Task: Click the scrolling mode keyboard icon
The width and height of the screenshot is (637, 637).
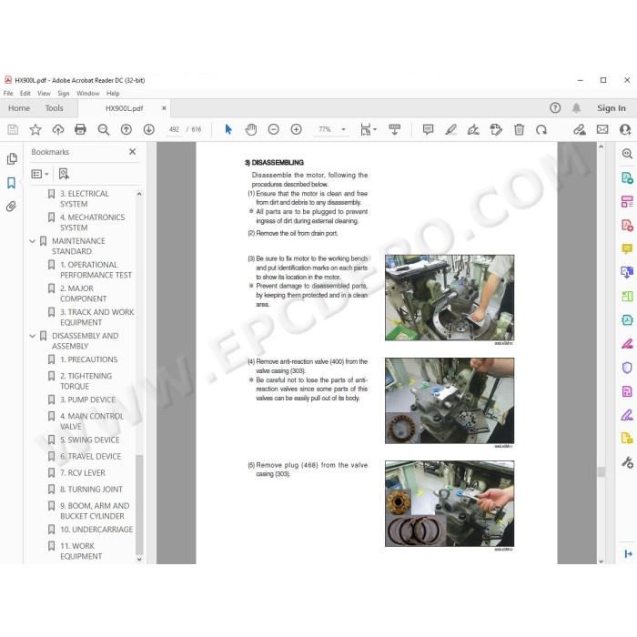Action: pyautogui.click(x=394, y=129)
